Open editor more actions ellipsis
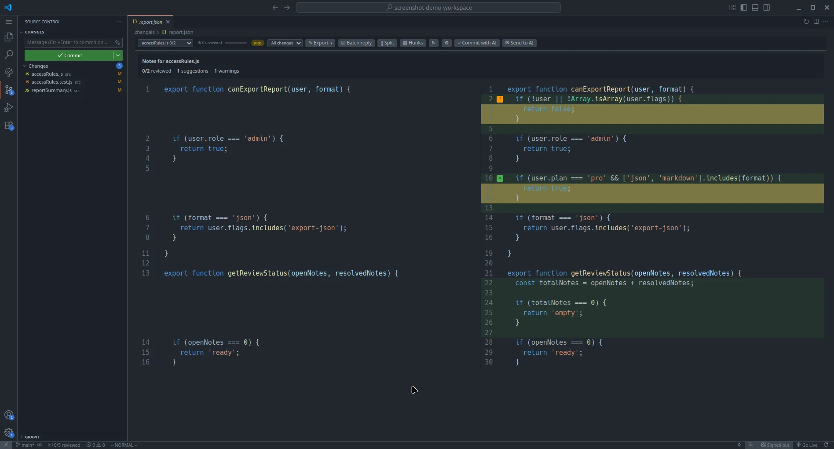834x449 pixels. [x=826, y=22]
